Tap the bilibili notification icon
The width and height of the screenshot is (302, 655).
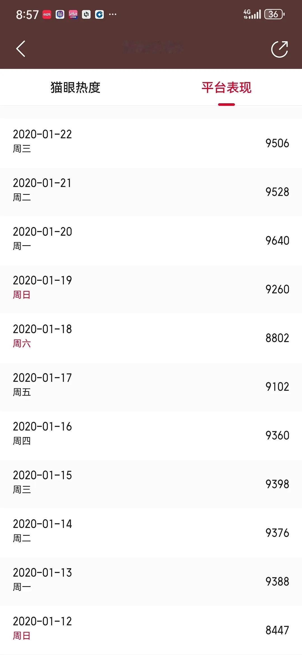73,14
